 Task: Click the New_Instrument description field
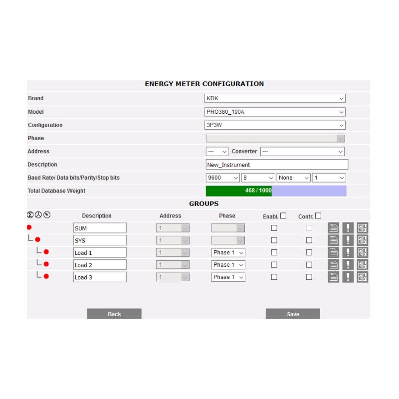(x=277, y=165)
